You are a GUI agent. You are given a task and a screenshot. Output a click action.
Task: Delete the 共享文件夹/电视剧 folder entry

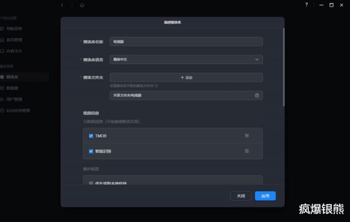tap(257, 95)
